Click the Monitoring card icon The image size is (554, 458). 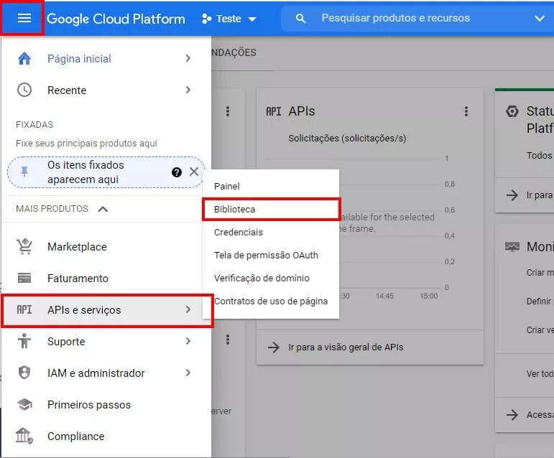pos(512,247)
